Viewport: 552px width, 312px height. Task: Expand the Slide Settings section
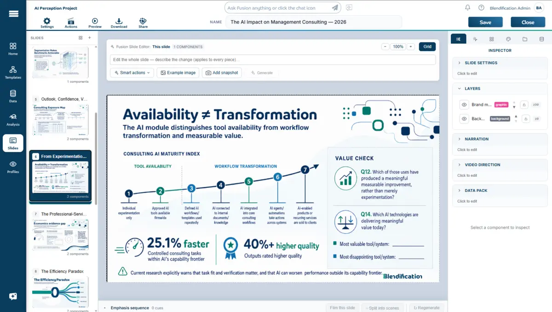(x=500, y=63)
